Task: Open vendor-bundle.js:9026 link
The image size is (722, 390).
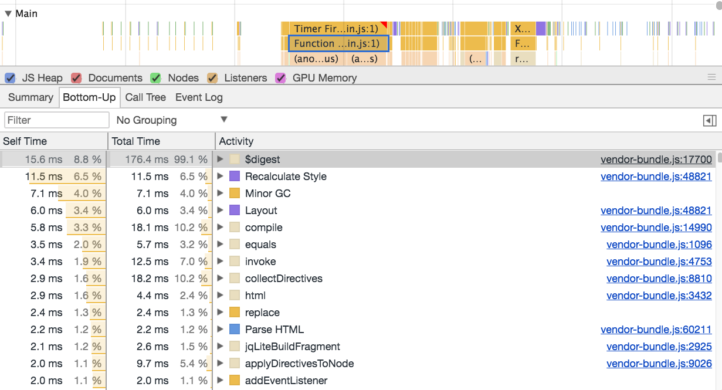Action: [659, 364]
